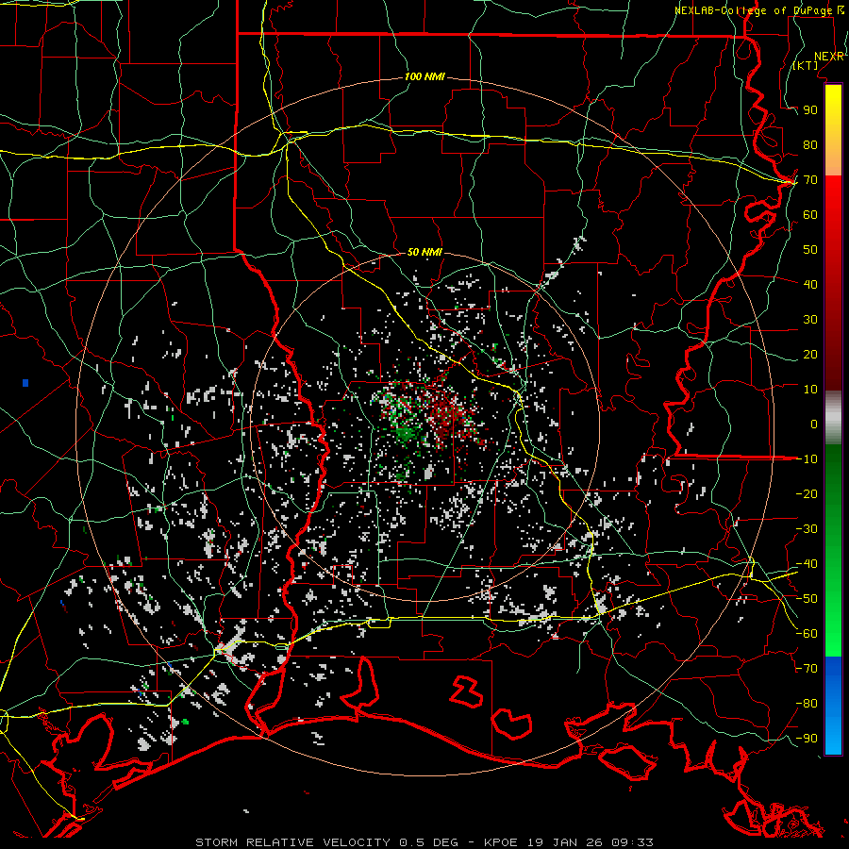Screen dimensions: 849x849
Task: Click the 90 value on the velocity scale
Action: [x=810, y=110]
